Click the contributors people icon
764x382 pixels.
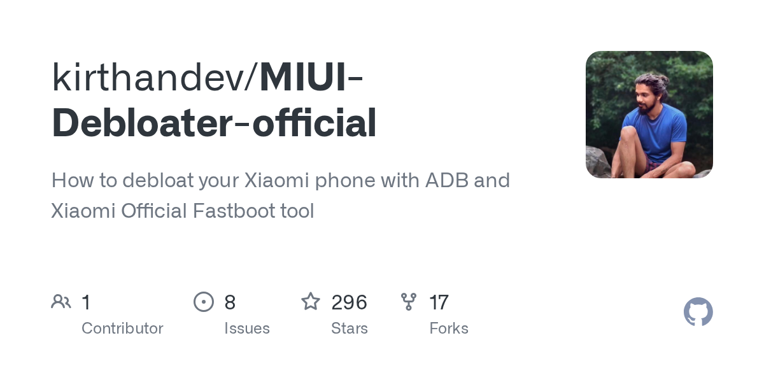click(61, 302)
